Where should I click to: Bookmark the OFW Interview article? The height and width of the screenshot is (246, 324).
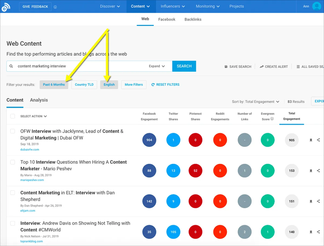coord(311,140)
